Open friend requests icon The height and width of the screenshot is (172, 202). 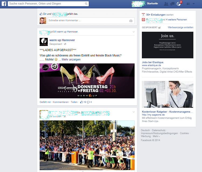(x=166, y=4)
